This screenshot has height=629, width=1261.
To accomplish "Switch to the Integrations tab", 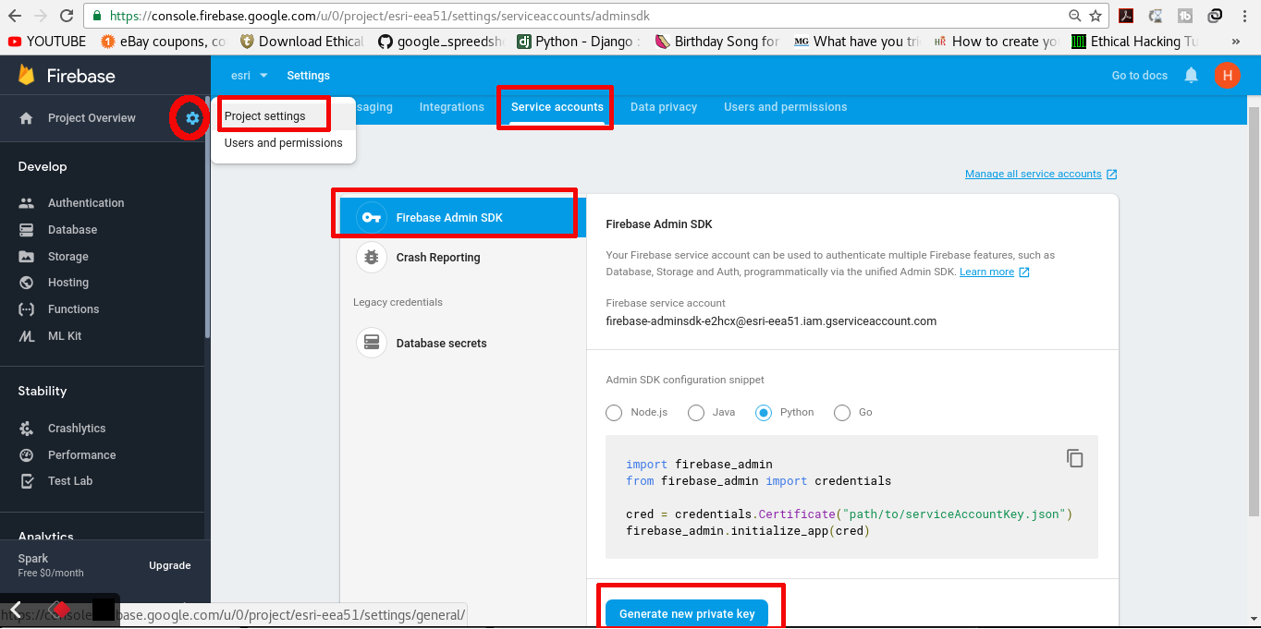I will (x=452, y=107).
